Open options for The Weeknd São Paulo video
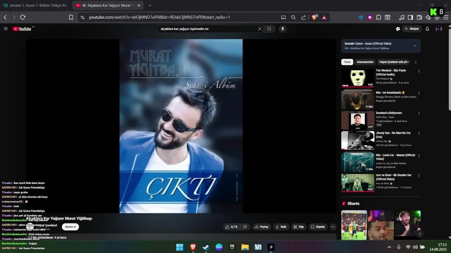Viewport: 451px width, 253px height. coord(419,71)
